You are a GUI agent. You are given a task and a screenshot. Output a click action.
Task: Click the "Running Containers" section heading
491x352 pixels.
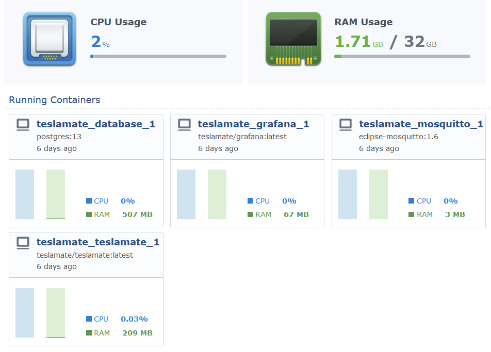(x=55, y=100)
